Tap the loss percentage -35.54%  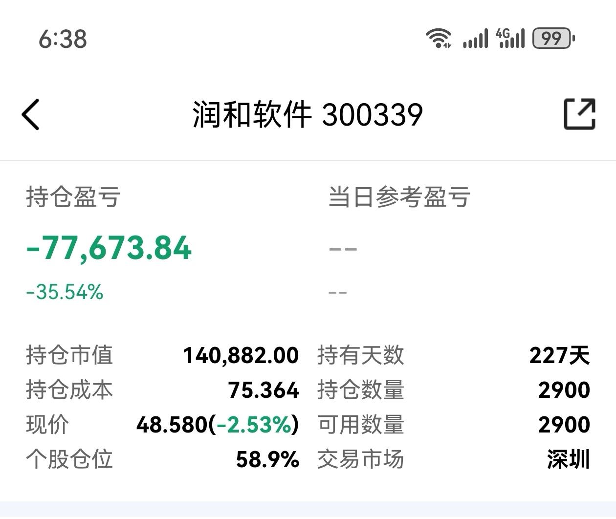pyautogui.click(x=65, y=292)
